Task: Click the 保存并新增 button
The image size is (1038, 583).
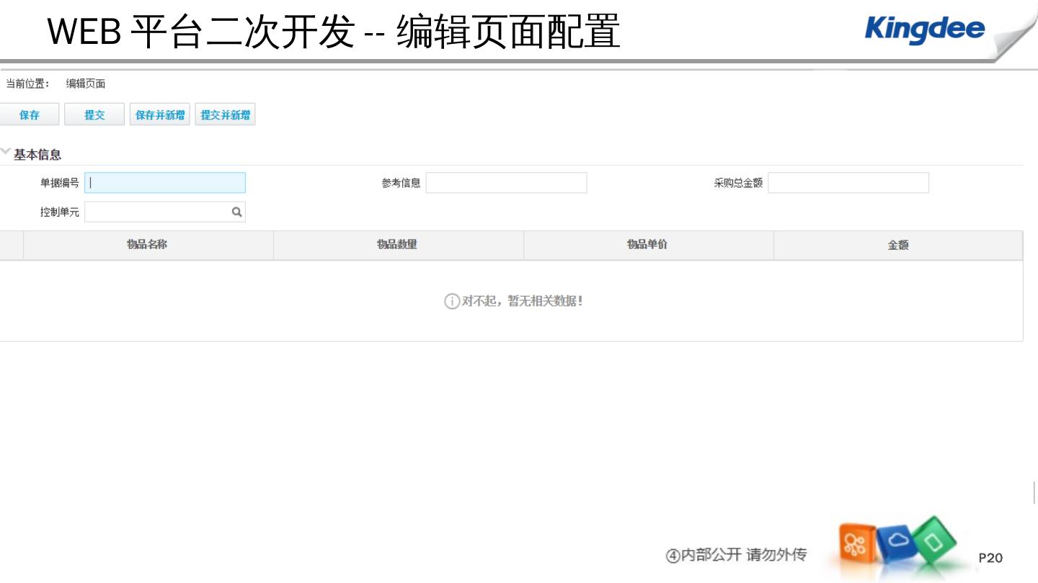Action: (x=160, y=115)
